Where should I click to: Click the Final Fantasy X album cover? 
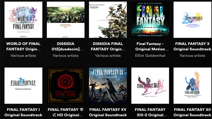coord(192,20)
